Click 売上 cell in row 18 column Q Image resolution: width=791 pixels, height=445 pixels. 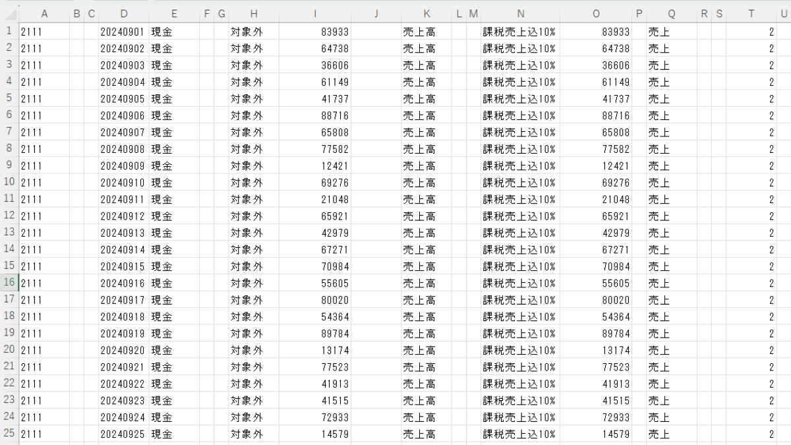[x=671, y=316]
